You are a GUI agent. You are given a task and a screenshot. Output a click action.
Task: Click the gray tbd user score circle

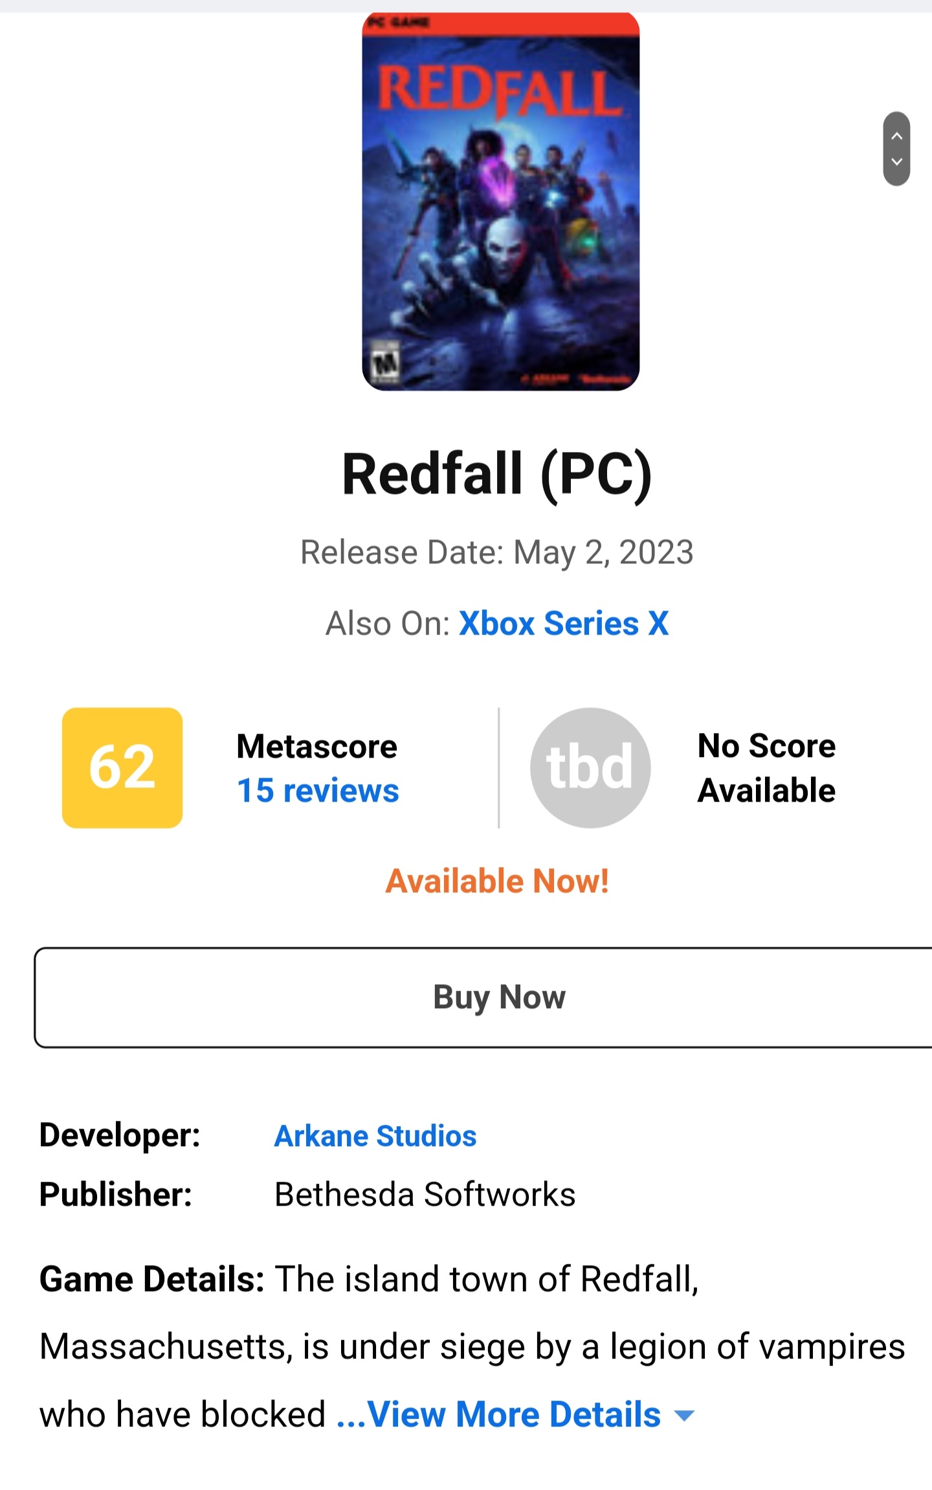[x=590, y=767]
